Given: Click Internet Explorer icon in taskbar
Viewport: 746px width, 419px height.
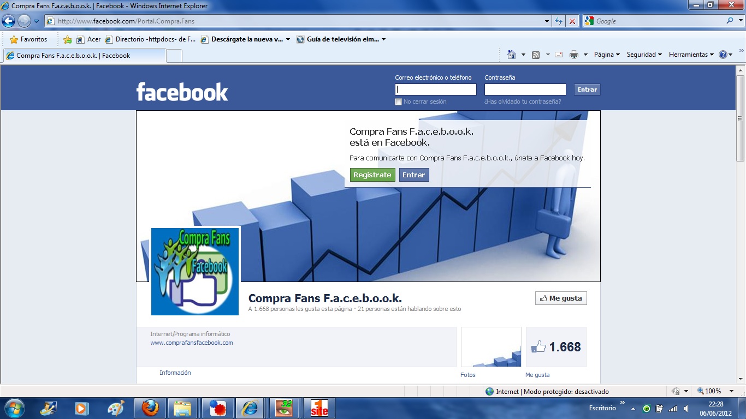Looking at the screenshot, I should tap(250, 408).
